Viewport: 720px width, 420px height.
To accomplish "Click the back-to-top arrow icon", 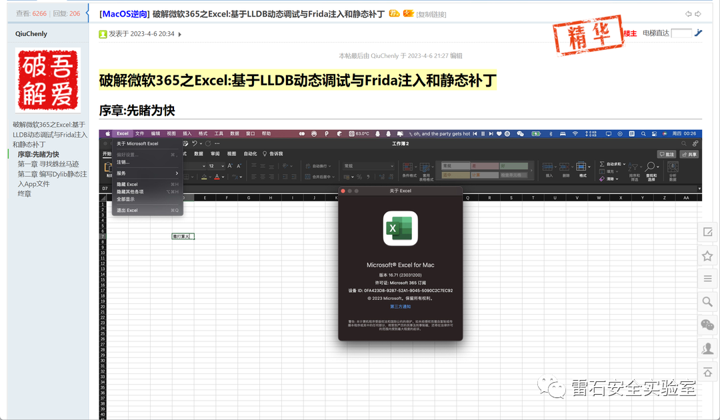I will [707, 372].
